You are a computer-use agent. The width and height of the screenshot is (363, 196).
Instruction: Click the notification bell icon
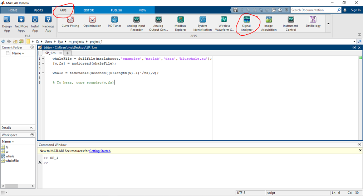tap(345, 10)
